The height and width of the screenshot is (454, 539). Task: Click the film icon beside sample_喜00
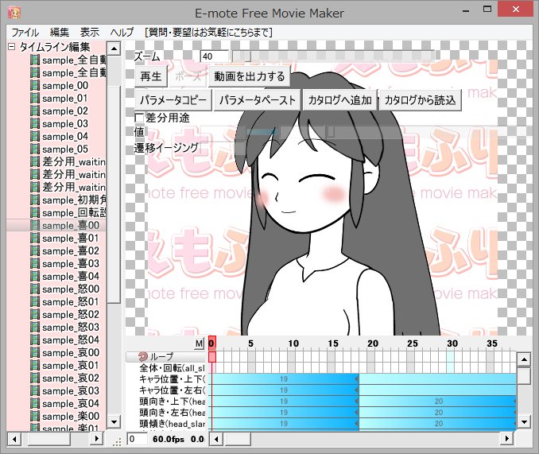point(35,226)
